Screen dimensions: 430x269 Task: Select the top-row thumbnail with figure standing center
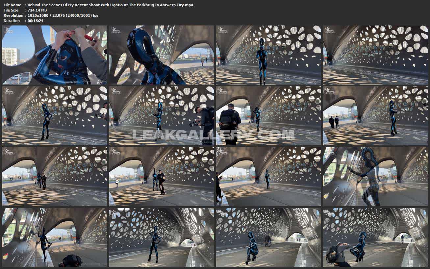[268, 55]
